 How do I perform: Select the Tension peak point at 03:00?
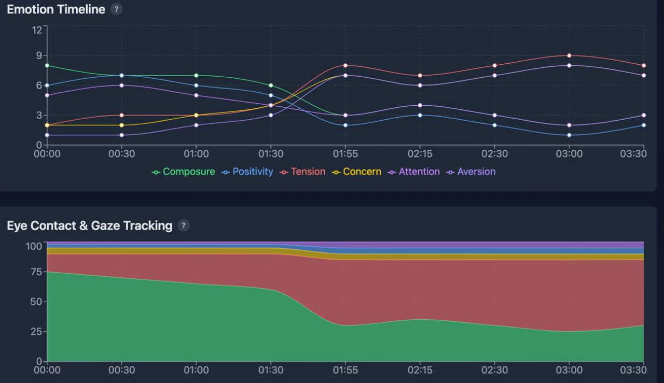pyautogui.click(x=569, y=55)
